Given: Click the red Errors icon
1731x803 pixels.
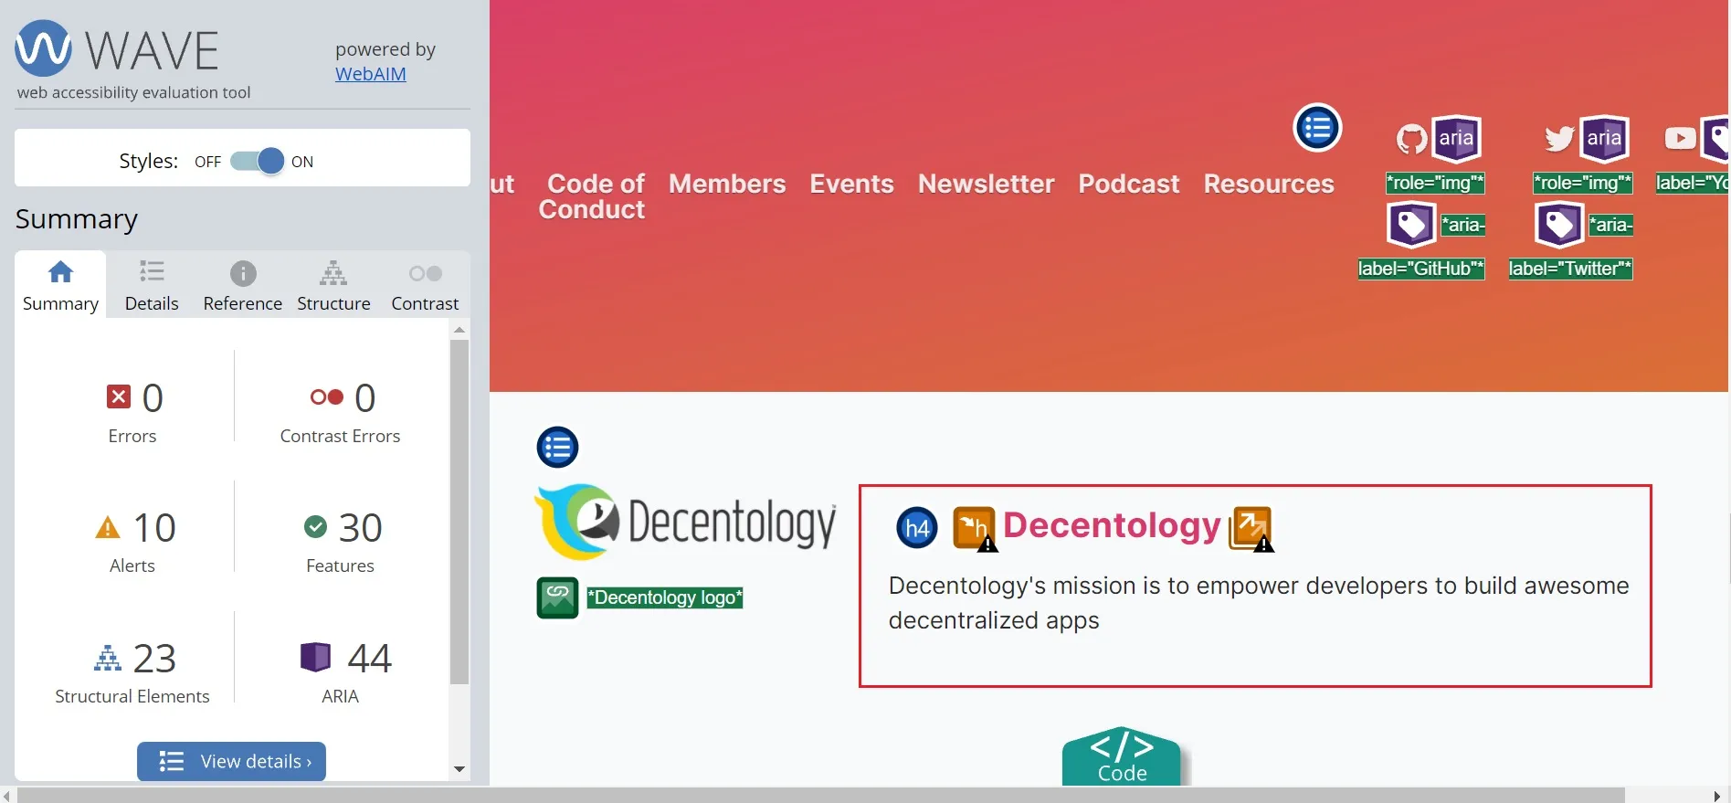Looking at the screenshot, I should pos(119,396).
